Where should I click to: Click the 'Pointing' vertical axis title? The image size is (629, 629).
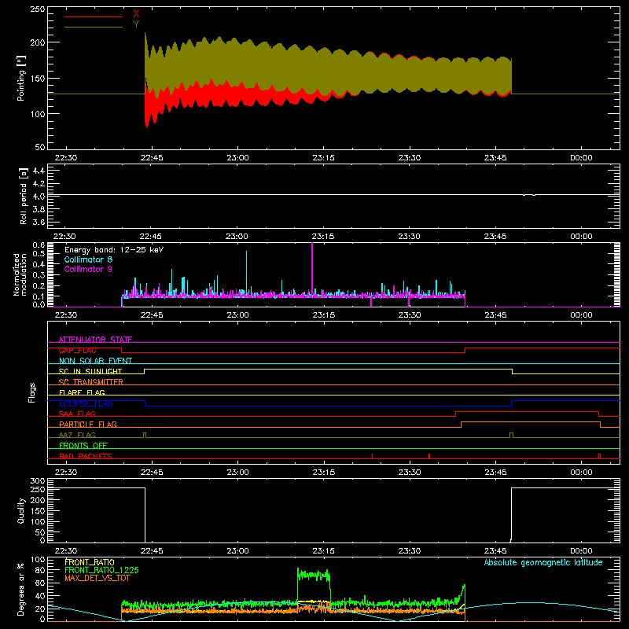(21, 78)
